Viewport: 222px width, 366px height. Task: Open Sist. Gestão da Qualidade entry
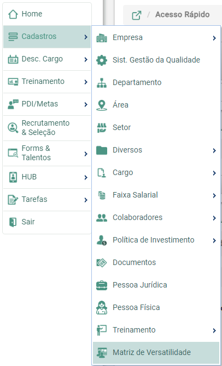(156, 60)
